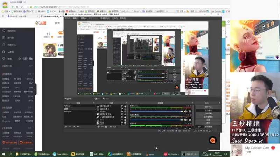Image resolution: width=280 pixels, height=157 pixels.
Task: Show more bookmarks with overflow chevron
Action: coord(167,11)
